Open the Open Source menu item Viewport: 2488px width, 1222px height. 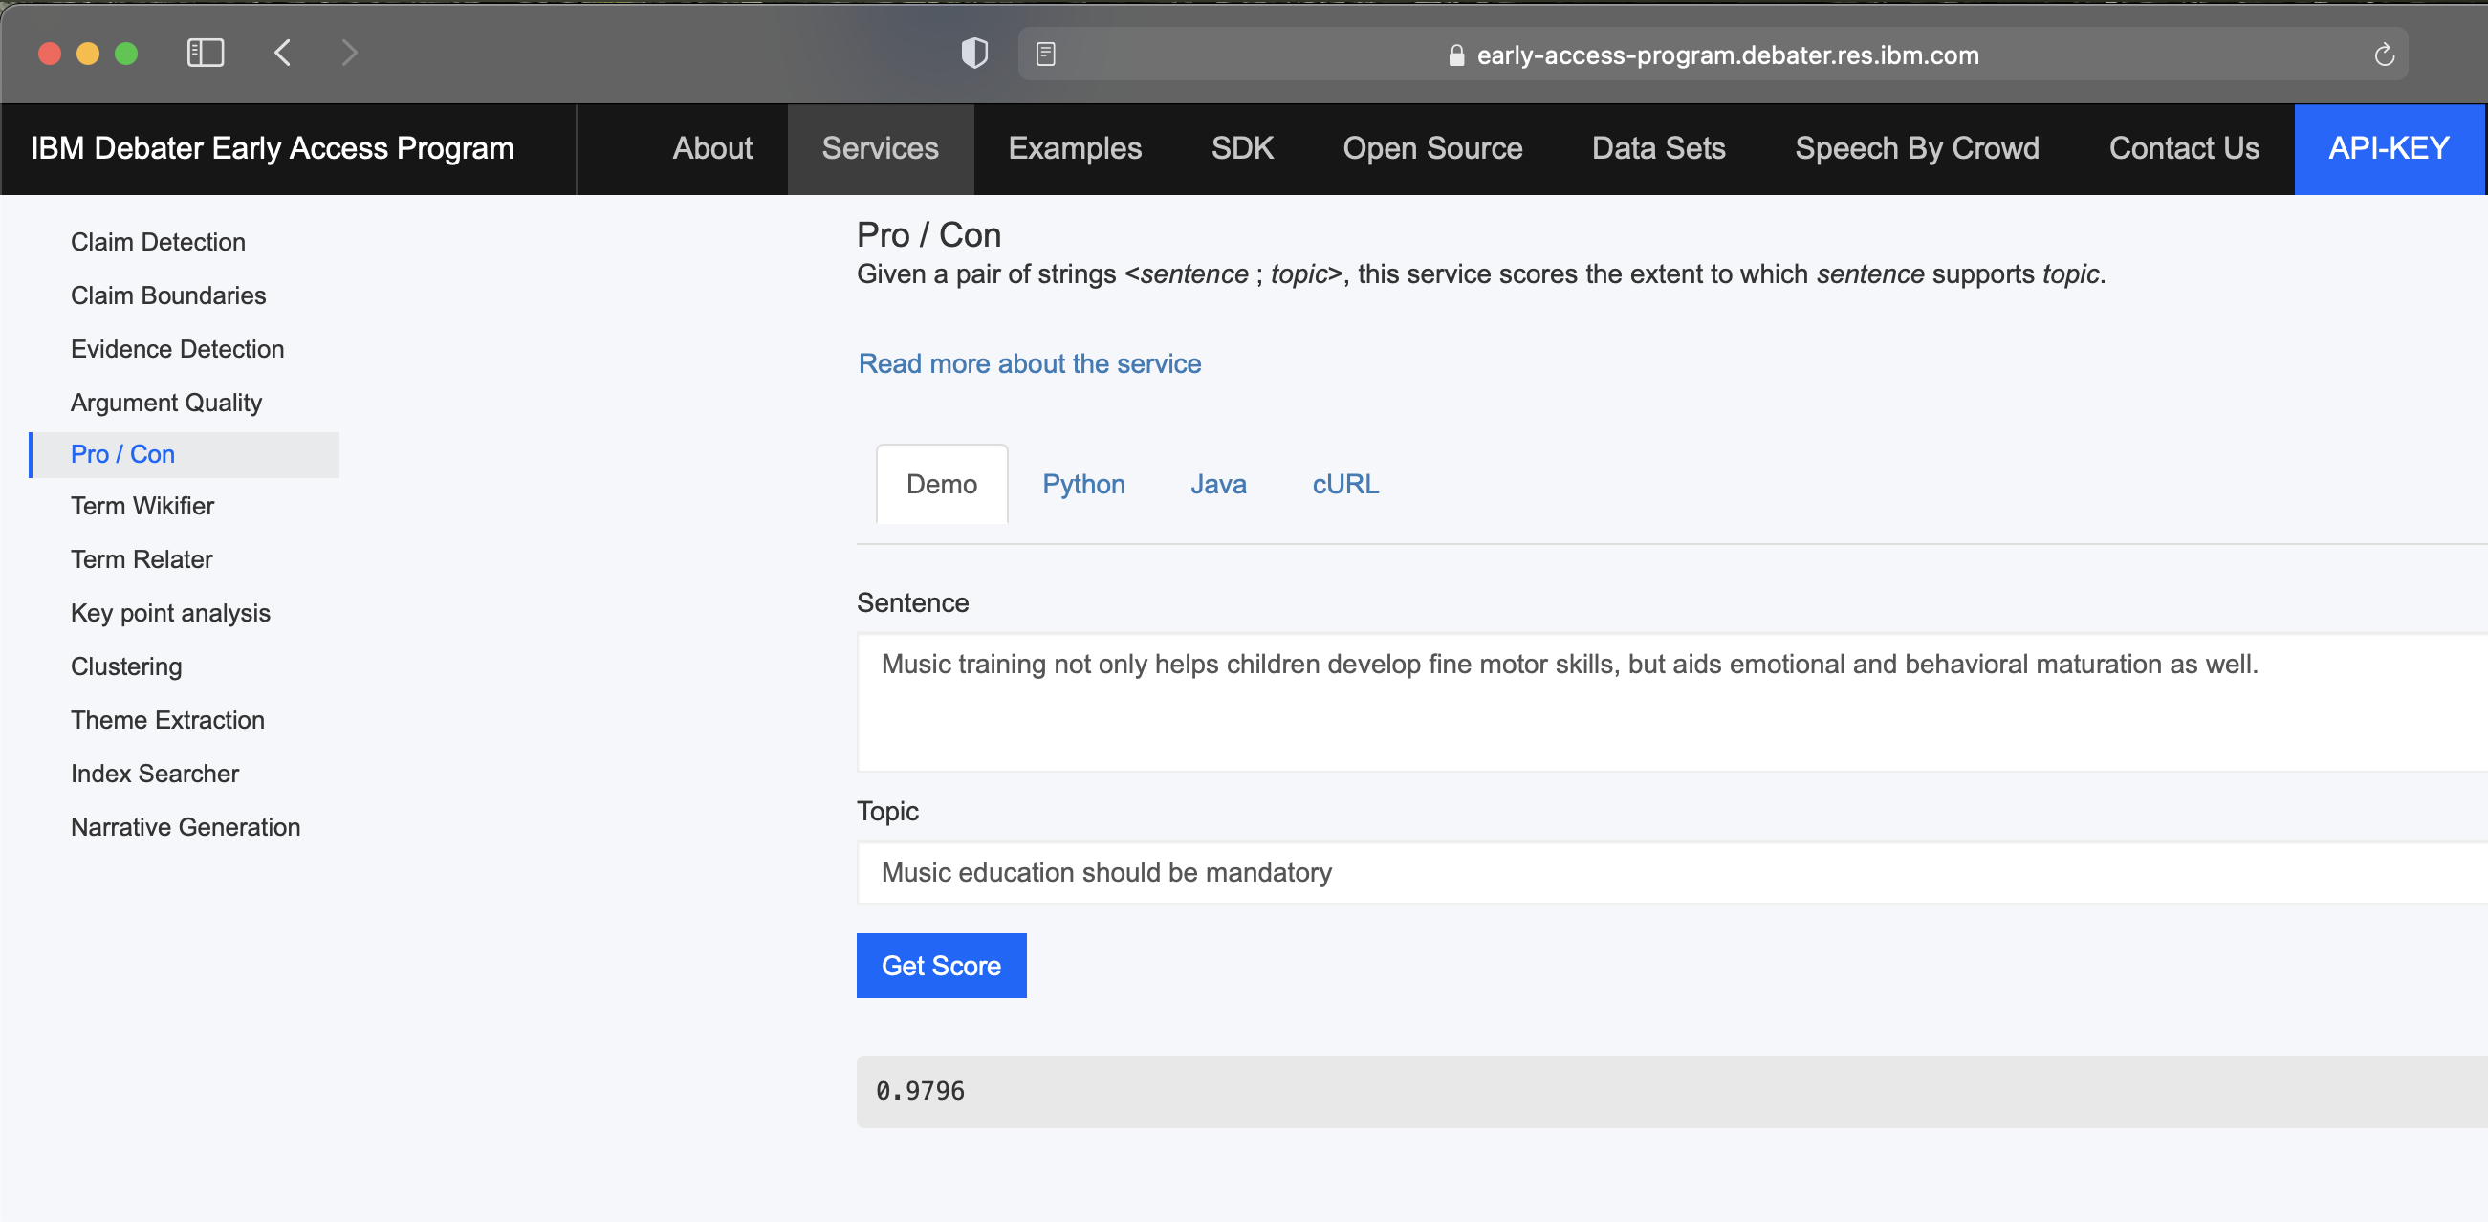pos(1432,149)
